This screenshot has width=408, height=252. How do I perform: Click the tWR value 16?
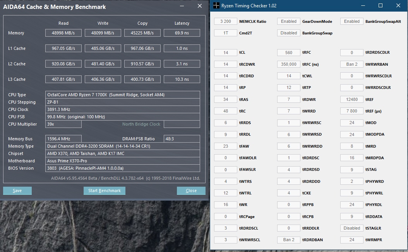(226, 205)
